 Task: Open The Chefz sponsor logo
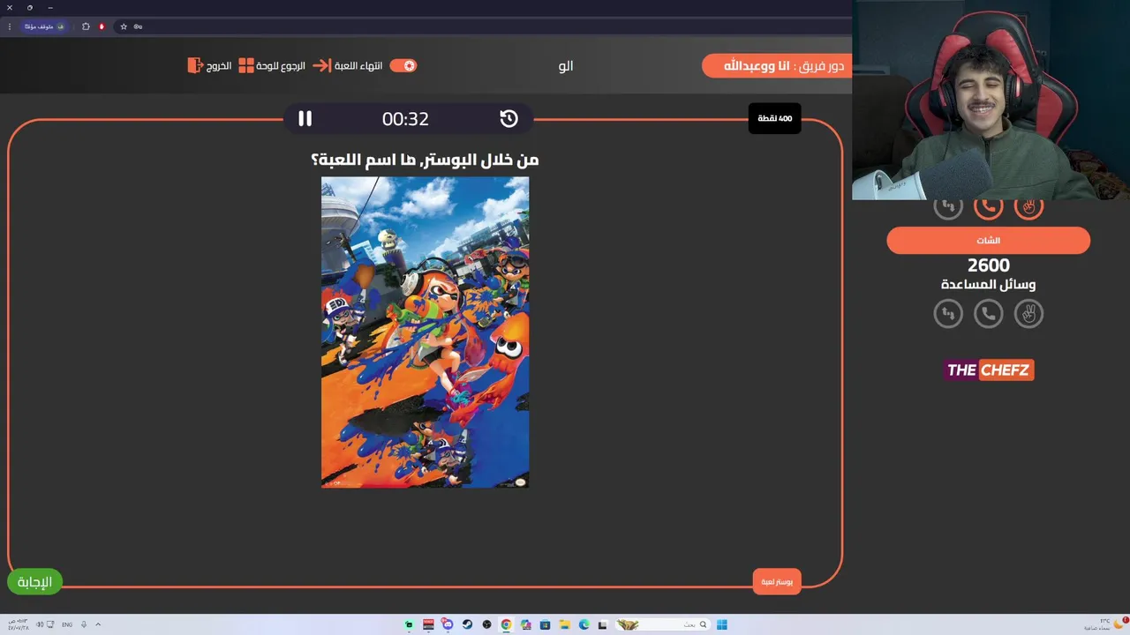click(x=988, y=370)
